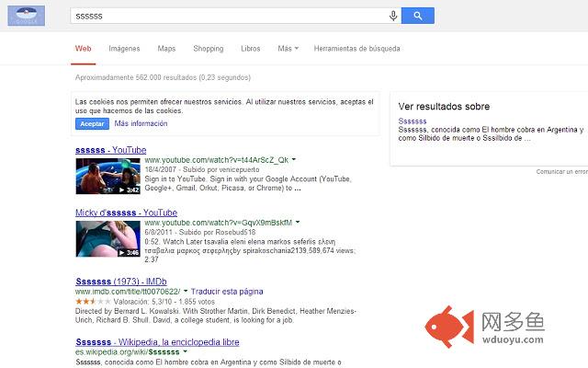Click the 'Ver resultados sobre' heading

pyautogui.click(x=444, y=107)
